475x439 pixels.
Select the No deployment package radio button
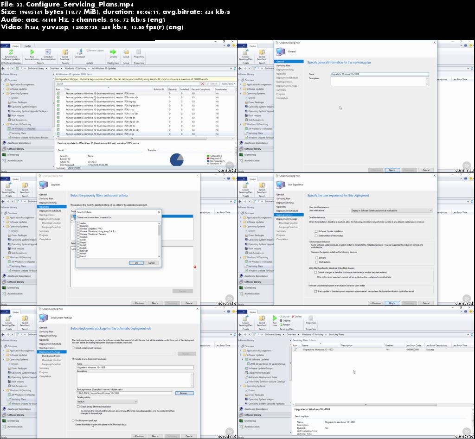click(73, 420)
